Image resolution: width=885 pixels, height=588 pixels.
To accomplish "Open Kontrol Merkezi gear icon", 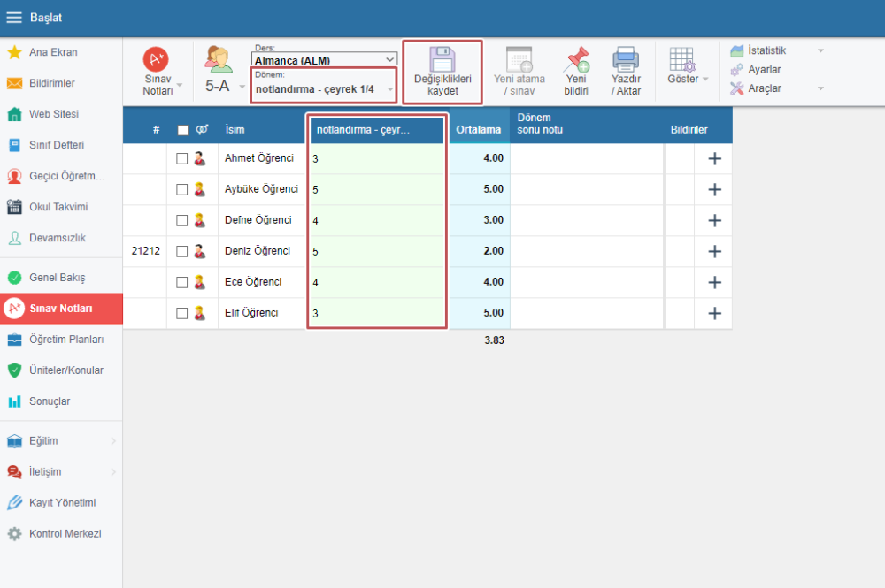I will [x=15, y=534].
